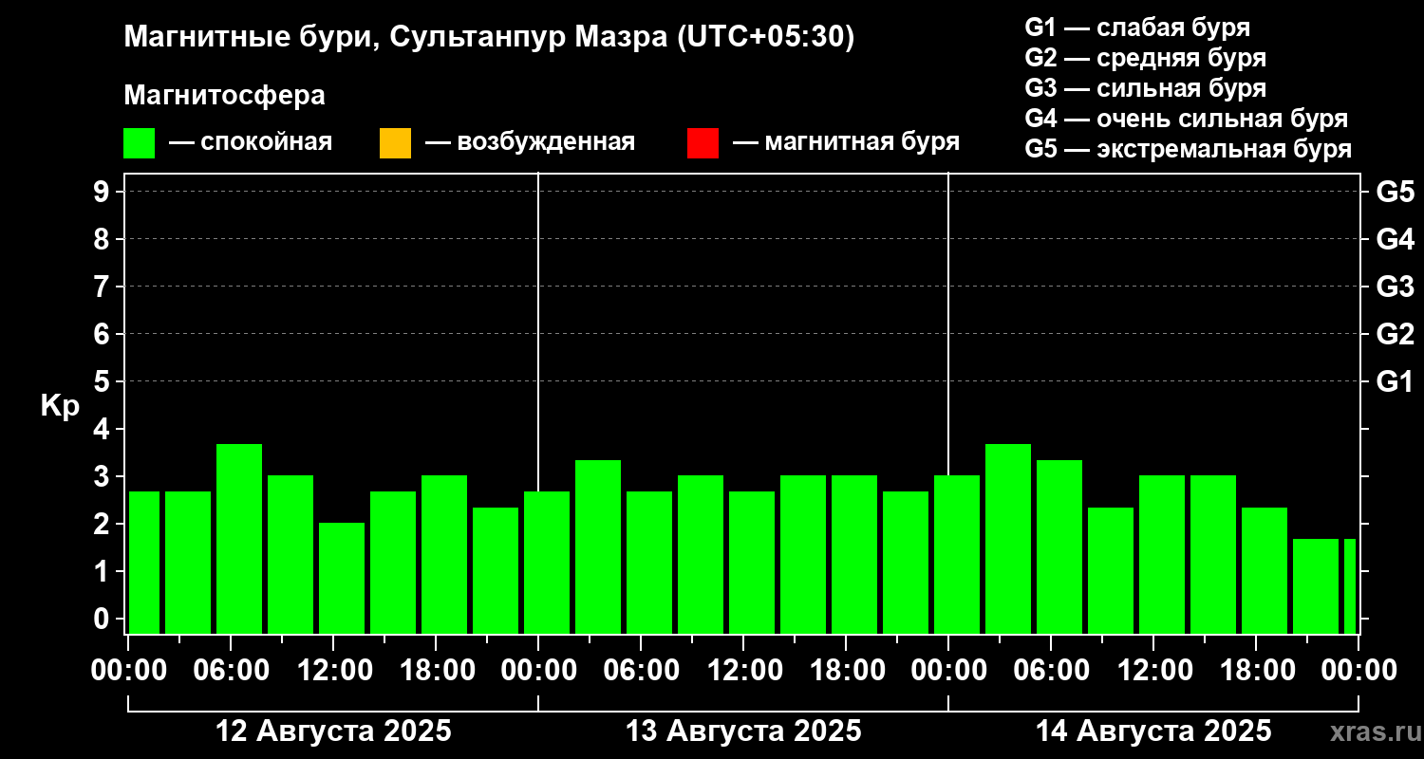This screenshot has width=1424, height=759.
Task: Click the '06:00' time label for 14 Августа
Action: click(x=1051, y=670)
